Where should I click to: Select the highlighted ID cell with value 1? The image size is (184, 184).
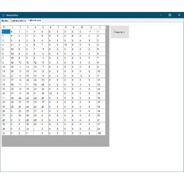pos(6,32)
